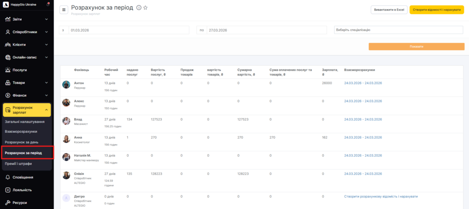Go to Загальні налаштування submenu
The image size is (469, 209).
coord(24,122)
